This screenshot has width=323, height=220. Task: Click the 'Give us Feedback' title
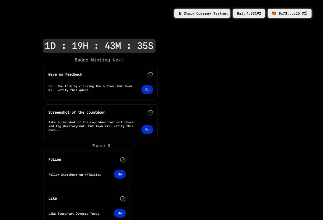click(x=65, y=74)
